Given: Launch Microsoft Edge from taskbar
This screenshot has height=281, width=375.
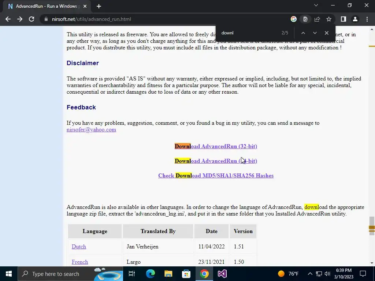Looking at the screenshot, I should point(151,274).
